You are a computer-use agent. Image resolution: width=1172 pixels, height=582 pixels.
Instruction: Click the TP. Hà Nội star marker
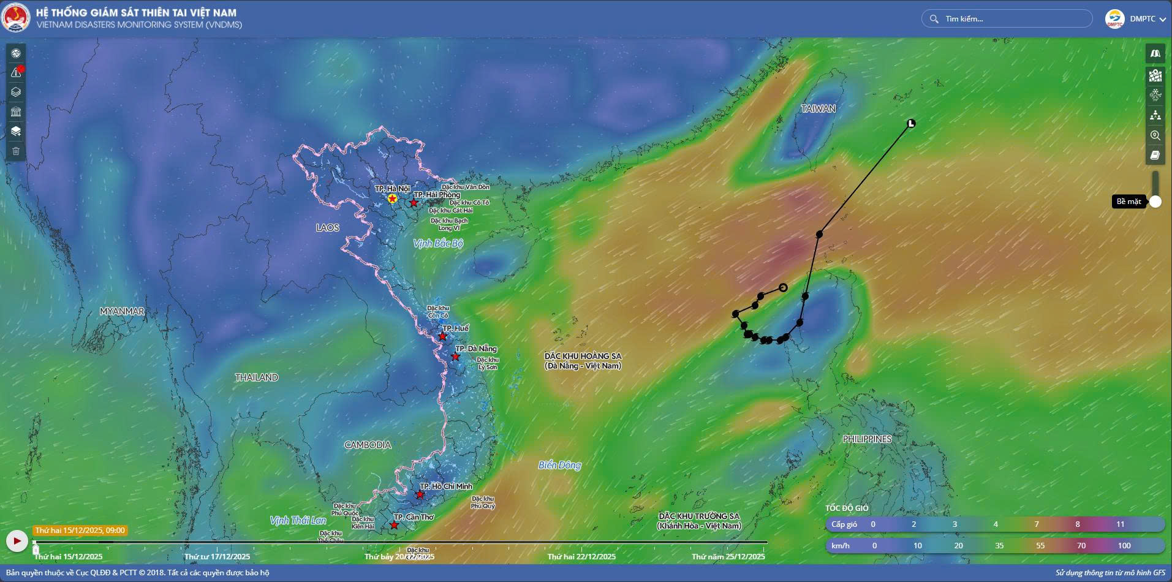(392, 198)
